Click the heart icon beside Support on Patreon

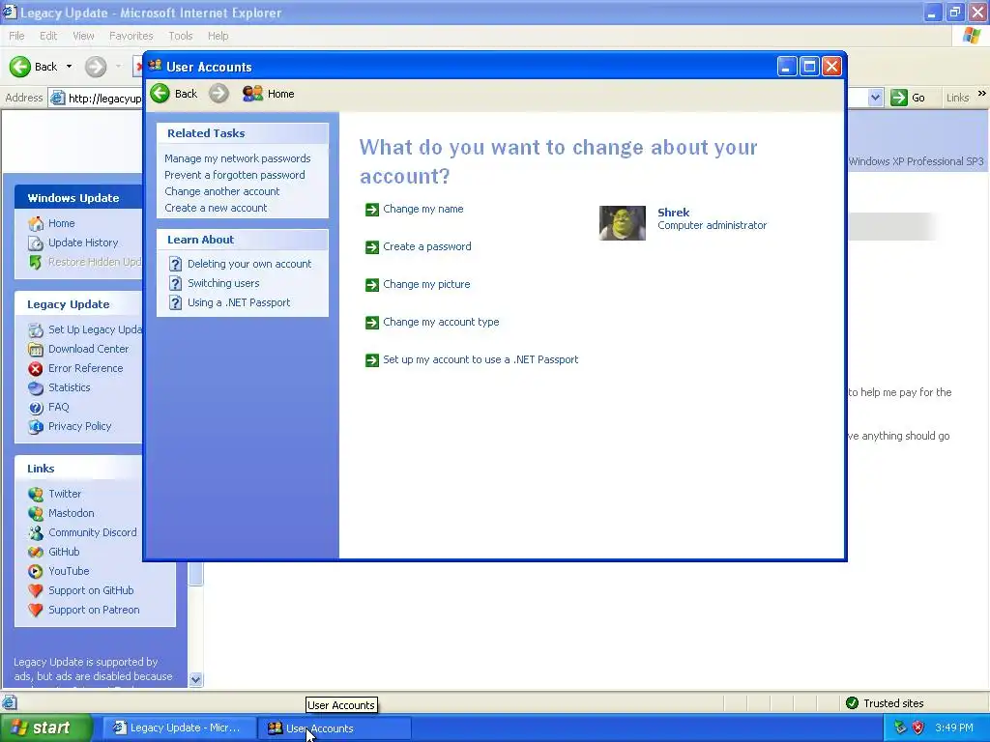click(x=36, y=611)
